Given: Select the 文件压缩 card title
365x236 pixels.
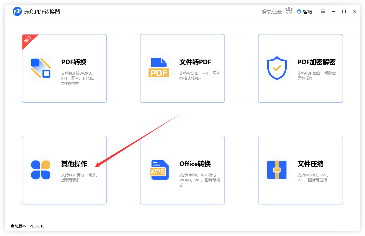Looking at the screenshot, I should pyautogui.click(x=310, y=164).
